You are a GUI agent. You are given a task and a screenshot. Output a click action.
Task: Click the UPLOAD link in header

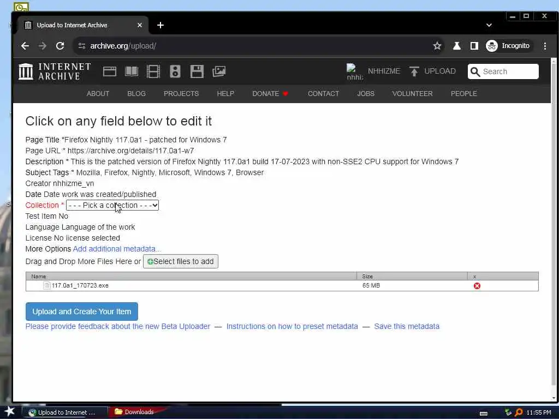440,71
